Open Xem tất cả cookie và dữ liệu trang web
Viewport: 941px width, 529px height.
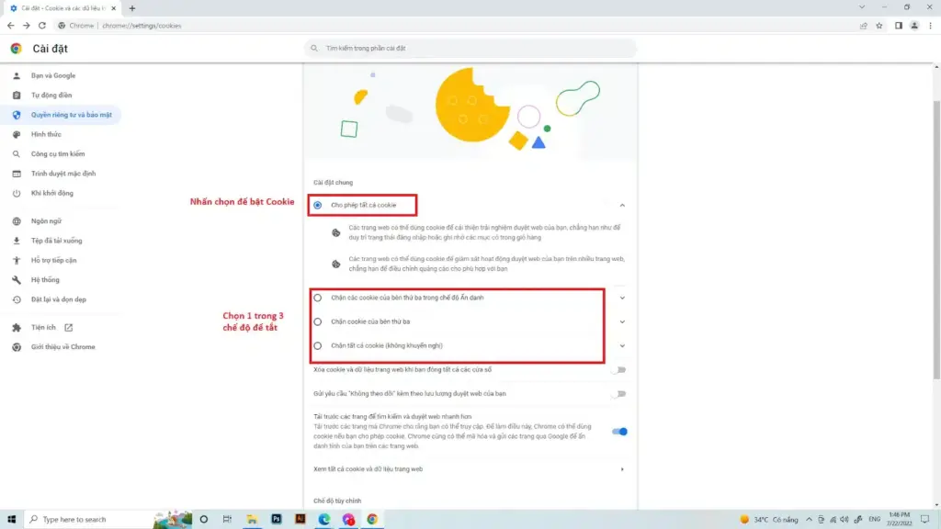coord(470,469)
